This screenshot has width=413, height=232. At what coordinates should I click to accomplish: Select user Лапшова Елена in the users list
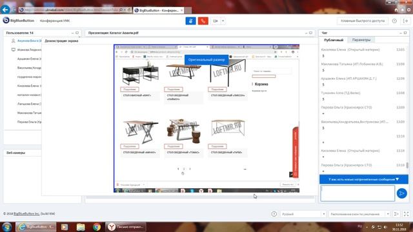[x=29, y=104]
